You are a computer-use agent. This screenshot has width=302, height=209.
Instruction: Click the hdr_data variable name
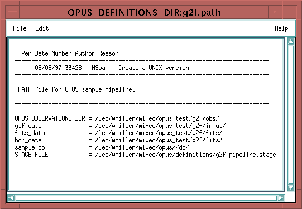pos(28,140)
